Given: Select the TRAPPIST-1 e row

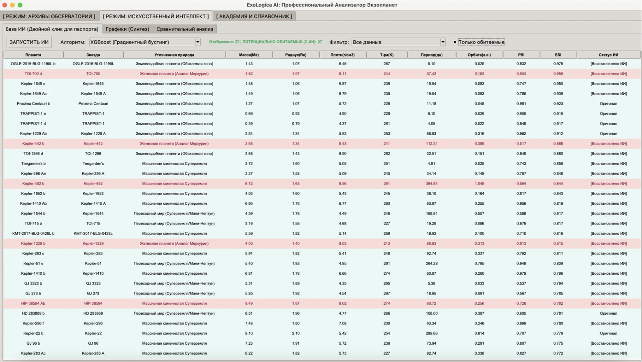Looking at the screenshot, I should click(33, 114).
